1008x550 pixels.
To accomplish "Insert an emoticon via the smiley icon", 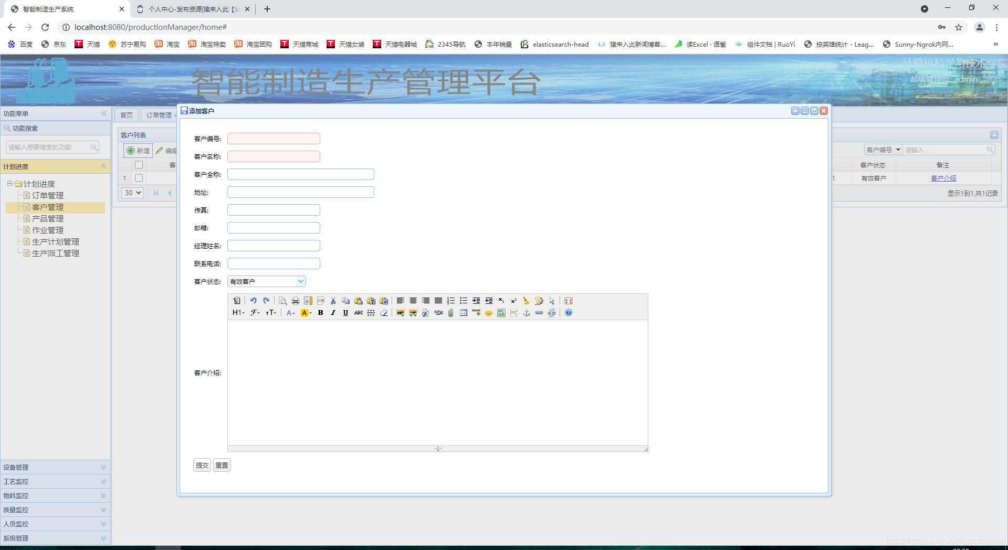I will pyautogui.click(x=488, y=313).
